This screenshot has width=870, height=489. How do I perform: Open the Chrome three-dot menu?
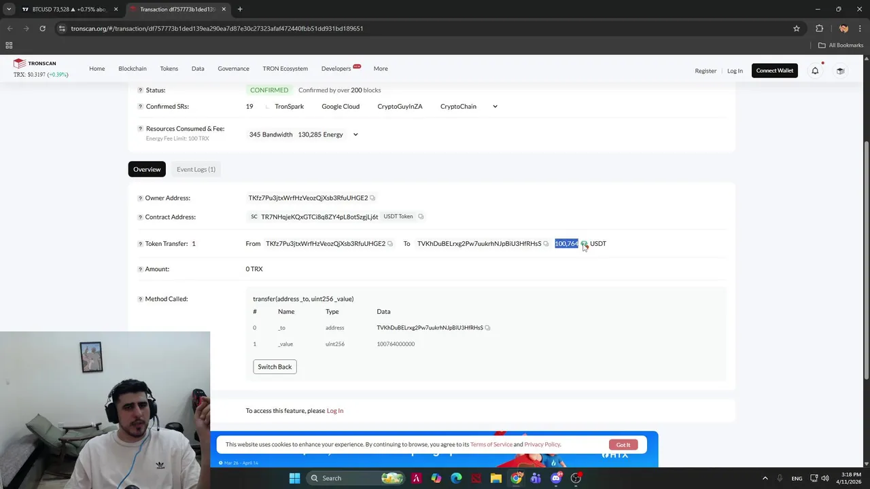860,29
